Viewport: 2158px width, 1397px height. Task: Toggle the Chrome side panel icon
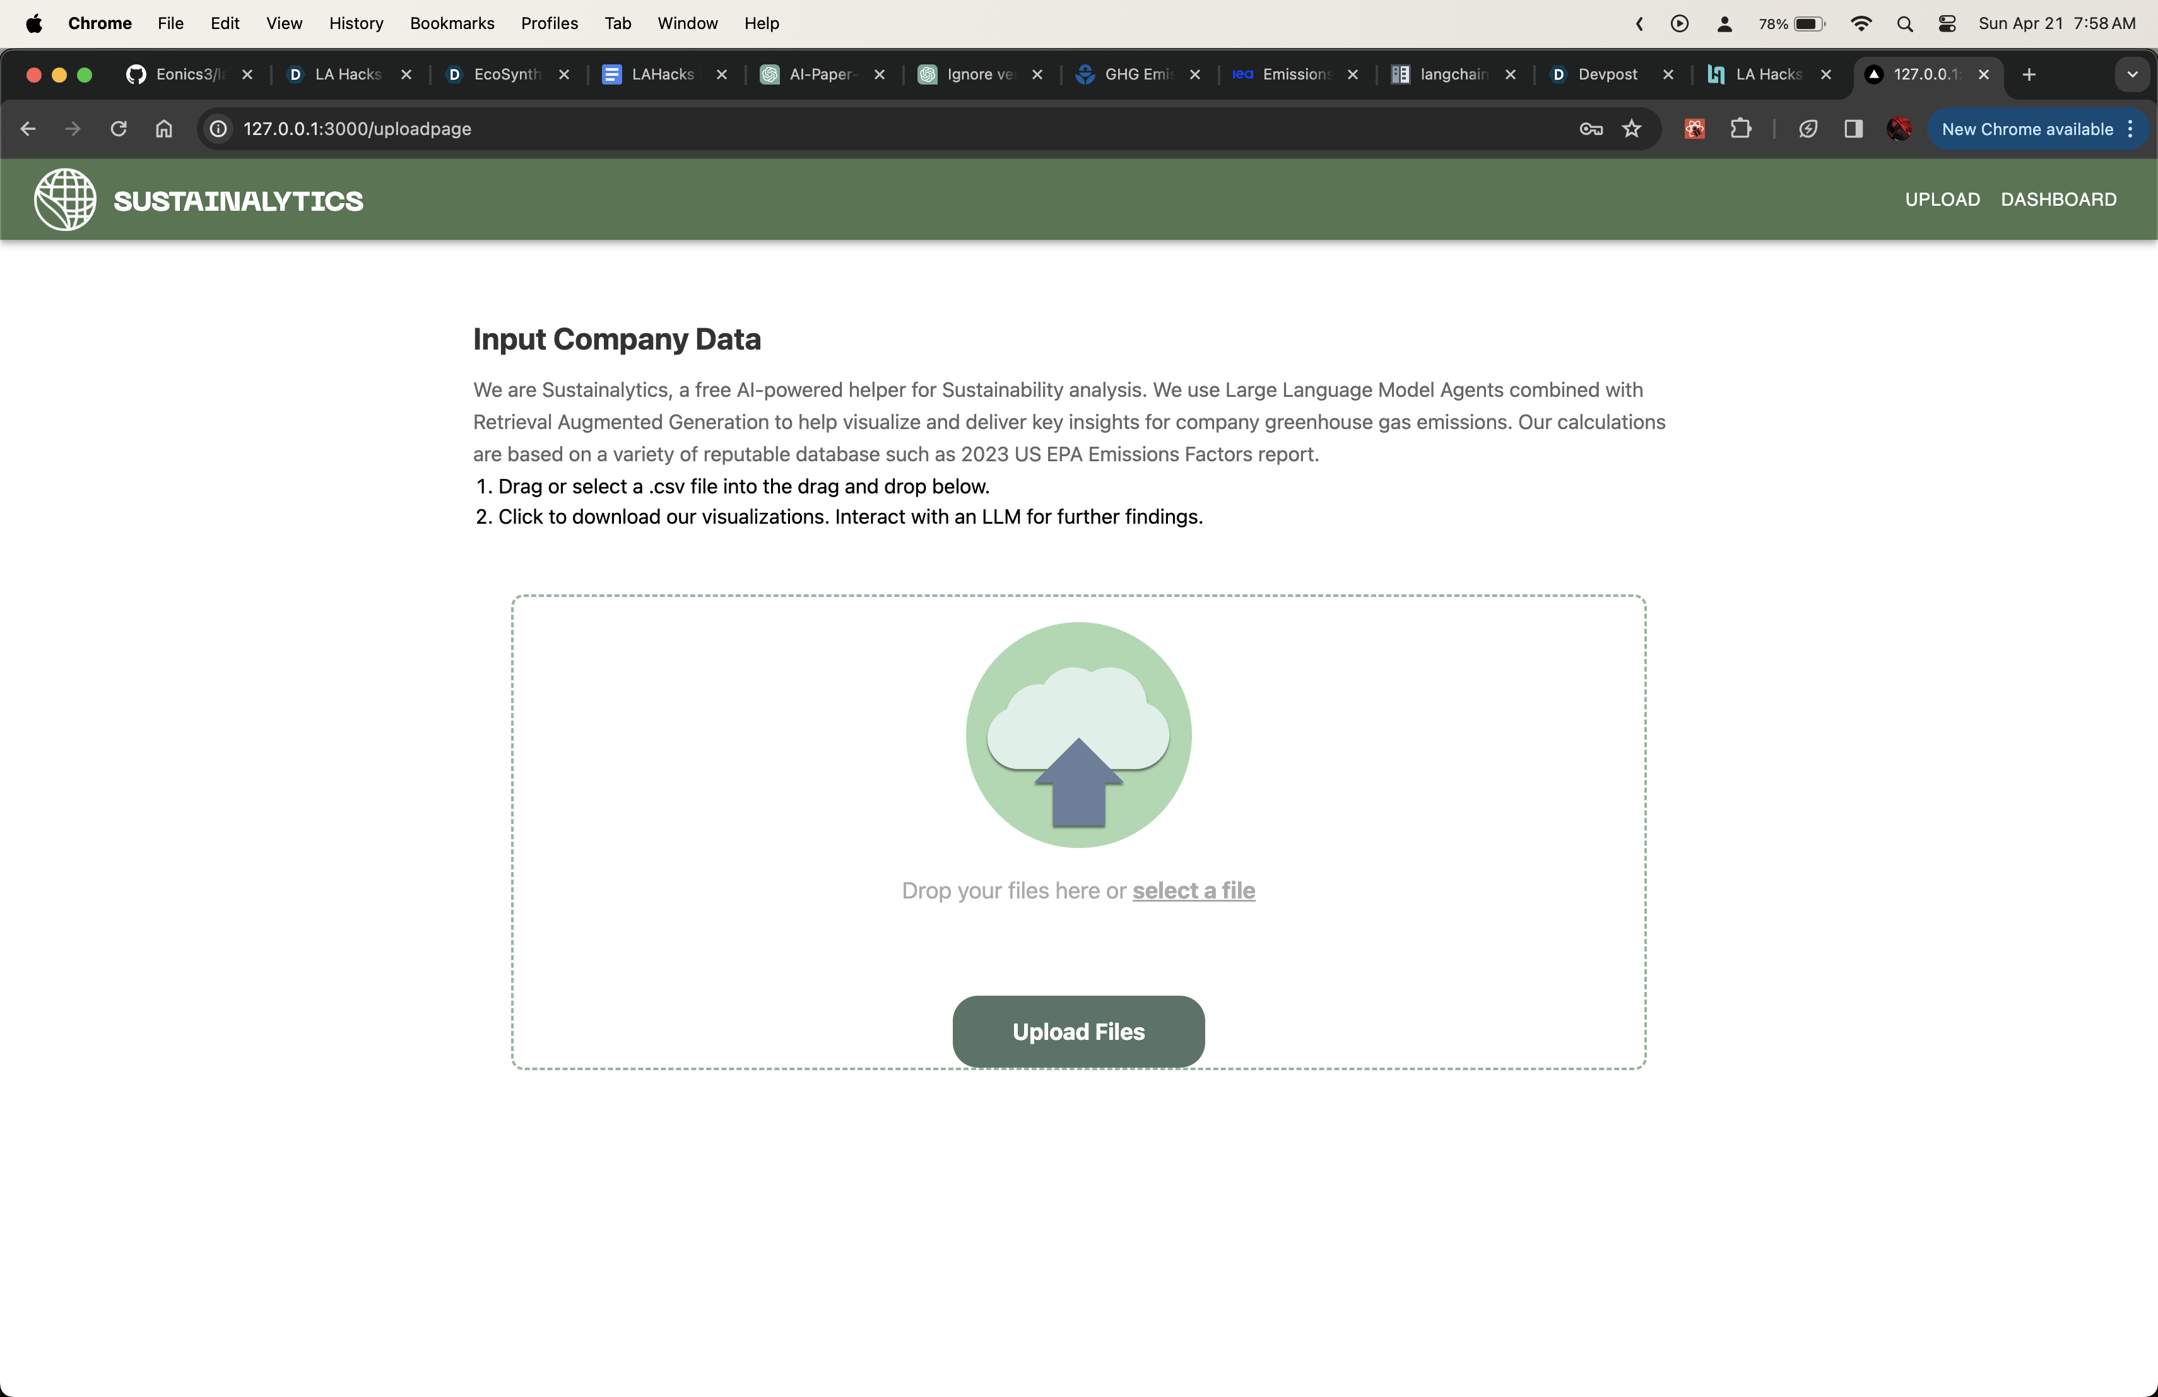click(x=1853, y=129)
